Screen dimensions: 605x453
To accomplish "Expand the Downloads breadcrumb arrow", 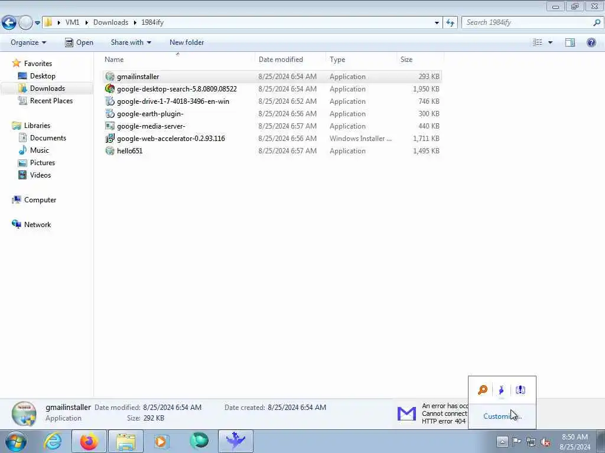I will (135, 22).
